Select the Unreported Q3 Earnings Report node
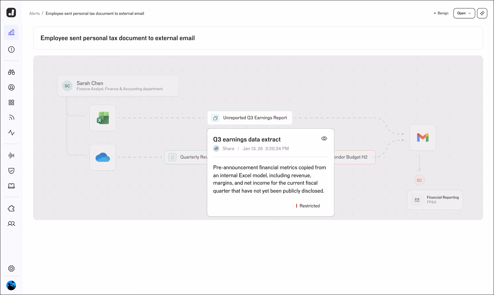The image size is (494, 295). point(250,118)
